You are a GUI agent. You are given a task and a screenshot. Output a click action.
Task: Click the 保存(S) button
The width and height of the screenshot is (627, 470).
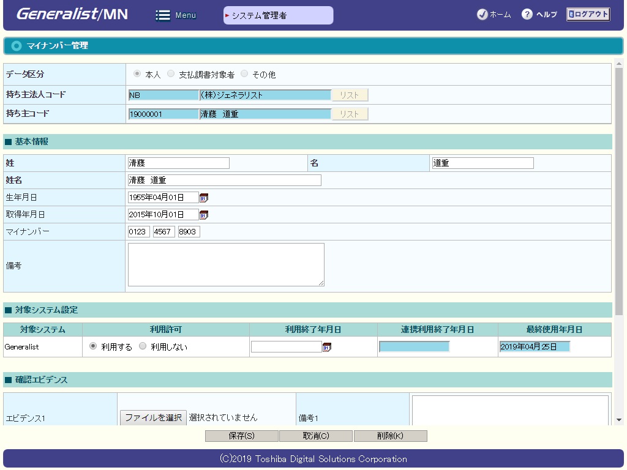(x=241, y=436)
